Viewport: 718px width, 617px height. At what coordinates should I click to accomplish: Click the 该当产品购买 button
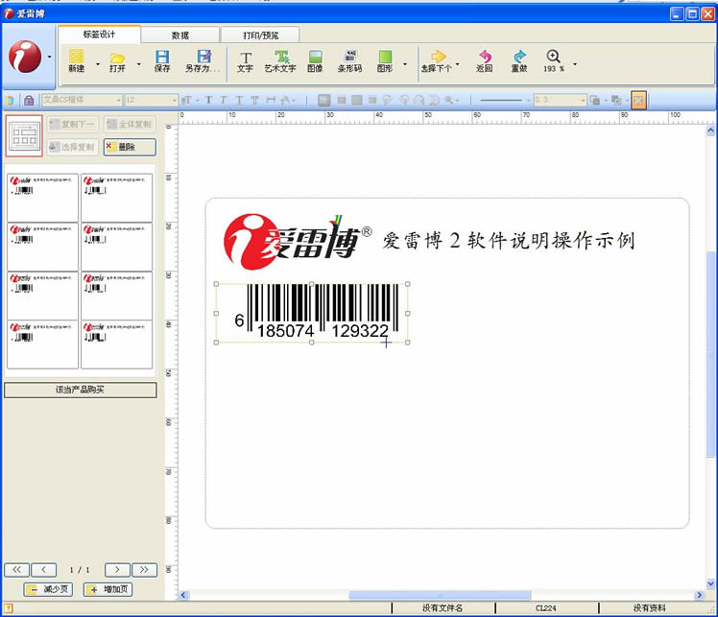[80, 390]
